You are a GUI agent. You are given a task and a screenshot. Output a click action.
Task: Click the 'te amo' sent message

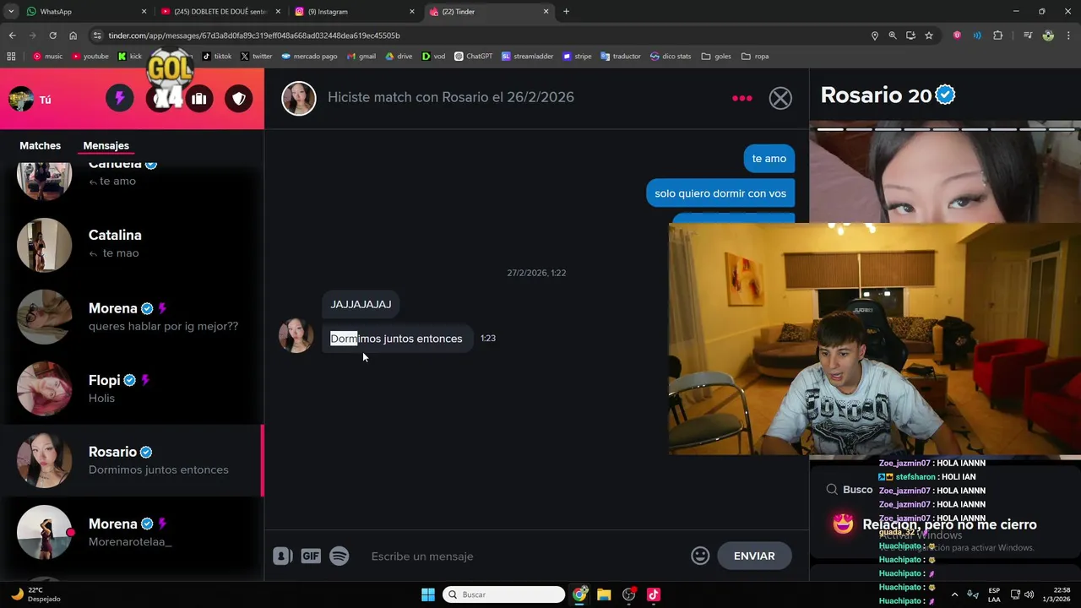coord(769,159)
